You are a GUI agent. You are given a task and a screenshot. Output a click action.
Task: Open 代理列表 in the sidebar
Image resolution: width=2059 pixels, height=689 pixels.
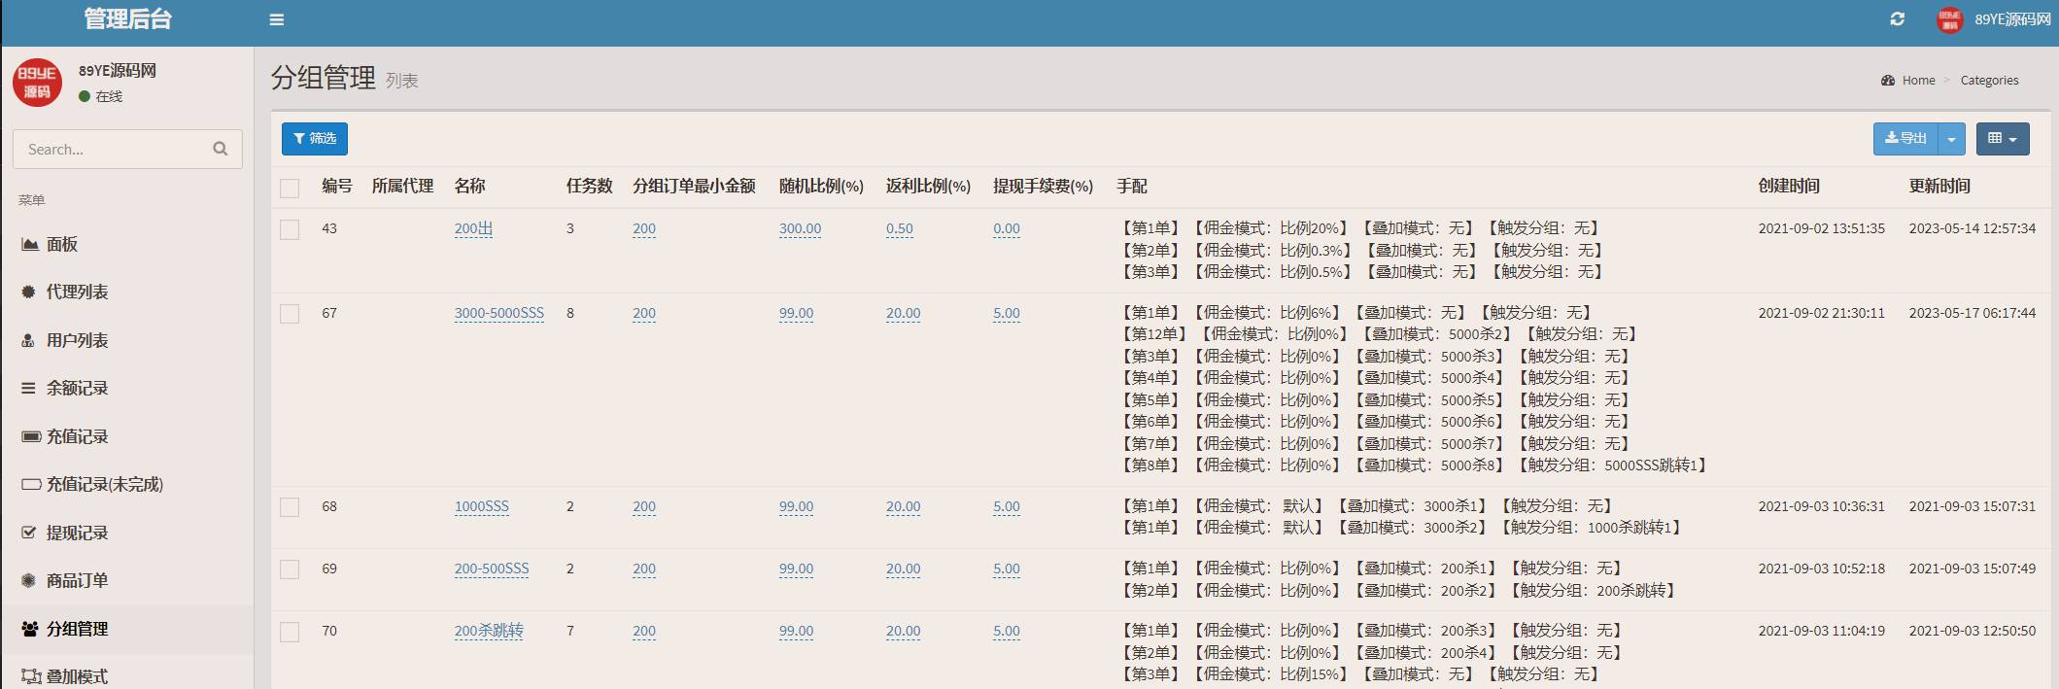[77, 293]
